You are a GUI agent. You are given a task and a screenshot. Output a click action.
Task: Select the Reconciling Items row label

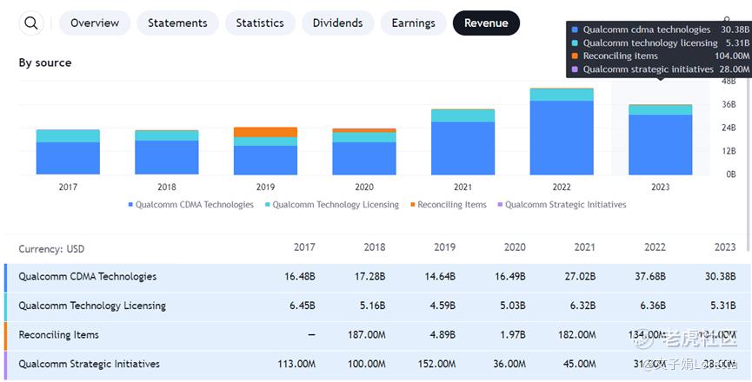(x=58, y=334)
